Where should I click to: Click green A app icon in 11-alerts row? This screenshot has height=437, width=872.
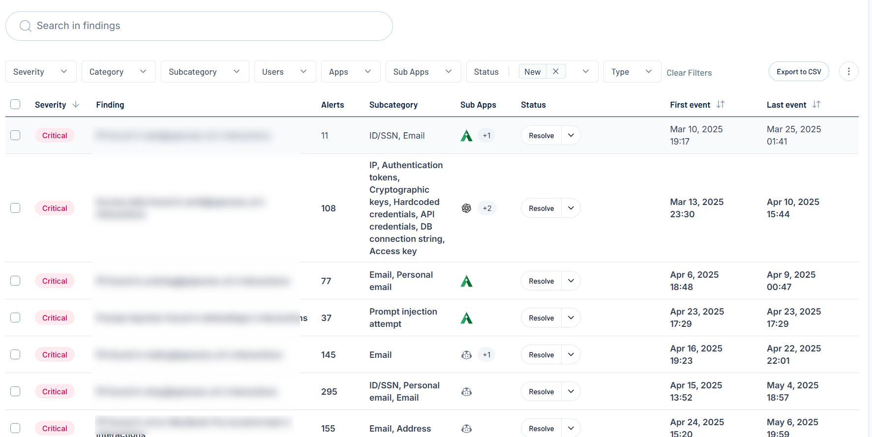click(x=466, y=136)
